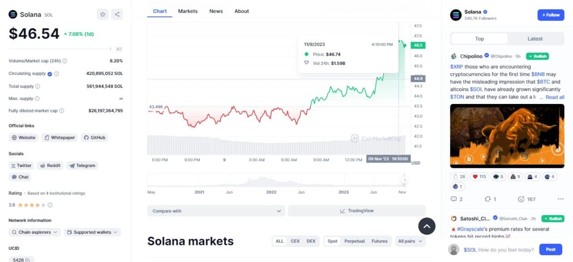Viewport: 573px width, 262px height.
Task: Open the All pairs dropdown
Action: (410, 241)
